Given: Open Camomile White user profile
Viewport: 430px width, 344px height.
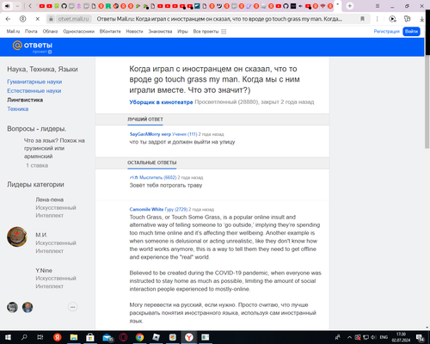Looking at the screenshot, I should click(146, 209).
